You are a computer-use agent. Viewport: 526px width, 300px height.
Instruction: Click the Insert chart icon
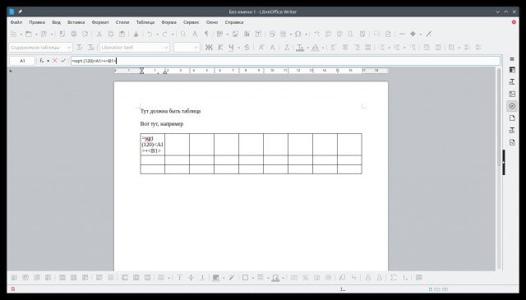pyautogui.click(x=247, y=34)
